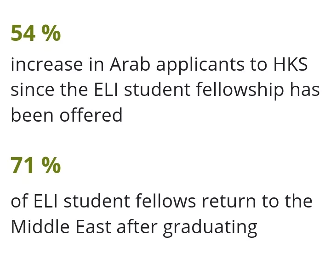The image size is (325, 269).
Task: Click the word return
Action: (x=229, y=201)
